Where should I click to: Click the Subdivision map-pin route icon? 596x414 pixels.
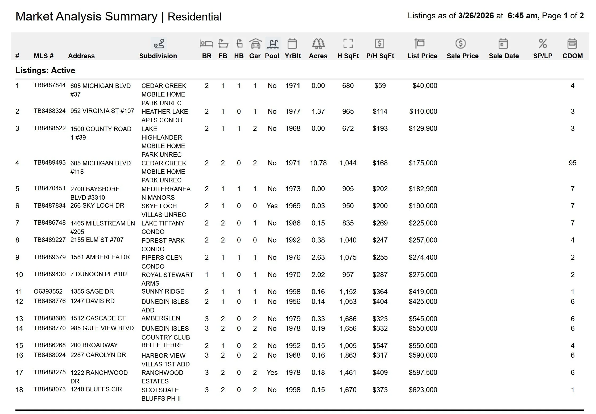coord(159,44)
